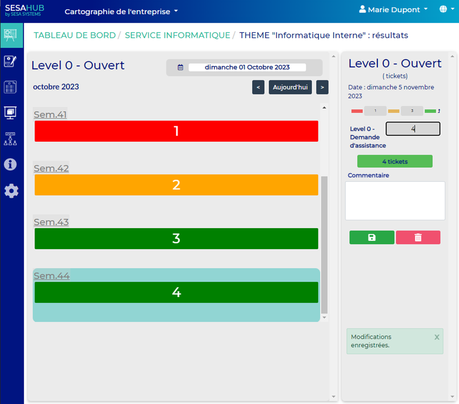Viewport: 459px width, 404px height.
Task: Dismiss the Modifications enregistrées notification
Action: (x=437, y=337)
